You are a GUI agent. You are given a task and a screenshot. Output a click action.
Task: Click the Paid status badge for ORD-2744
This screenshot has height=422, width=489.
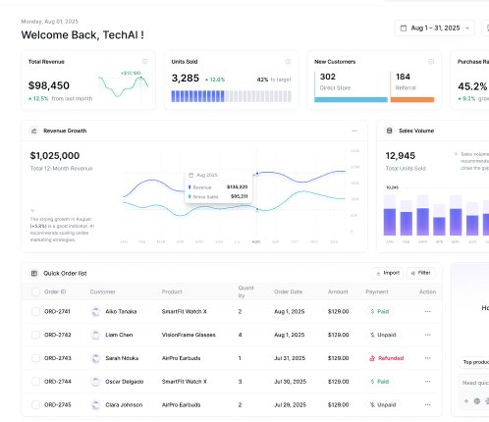click(380, 382)
